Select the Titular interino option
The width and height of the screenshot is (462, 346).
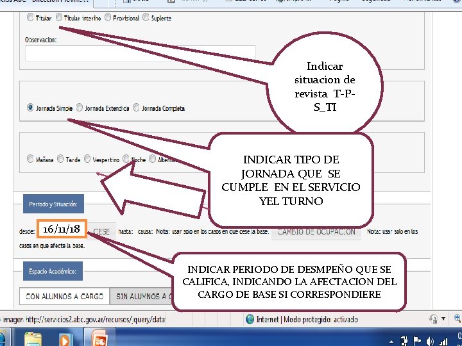coord(59,17)
